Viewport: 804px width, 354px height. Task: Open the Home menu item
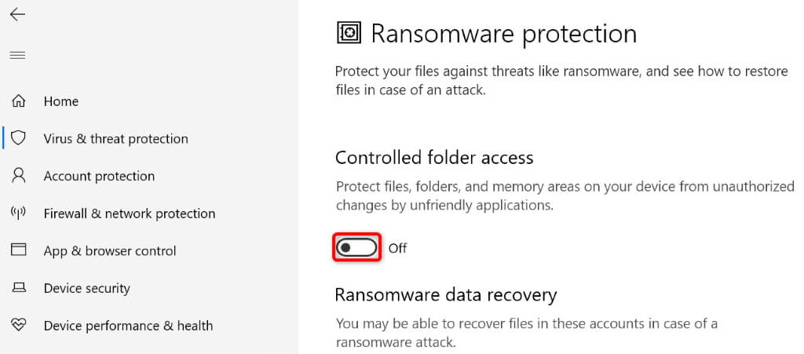(x=61, y=101)
